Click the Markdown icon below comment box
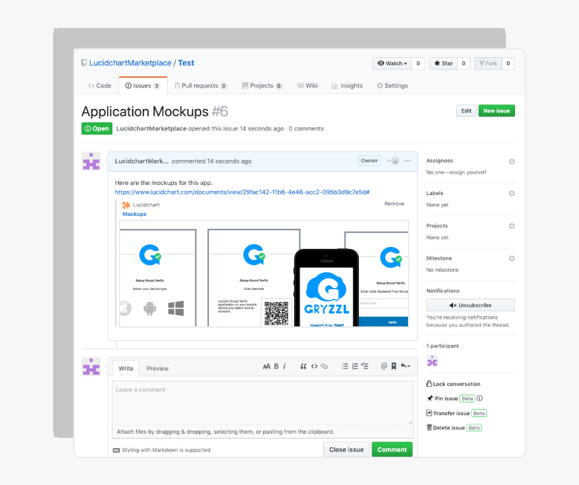The image size is (579, 485). tap(116, 450)
